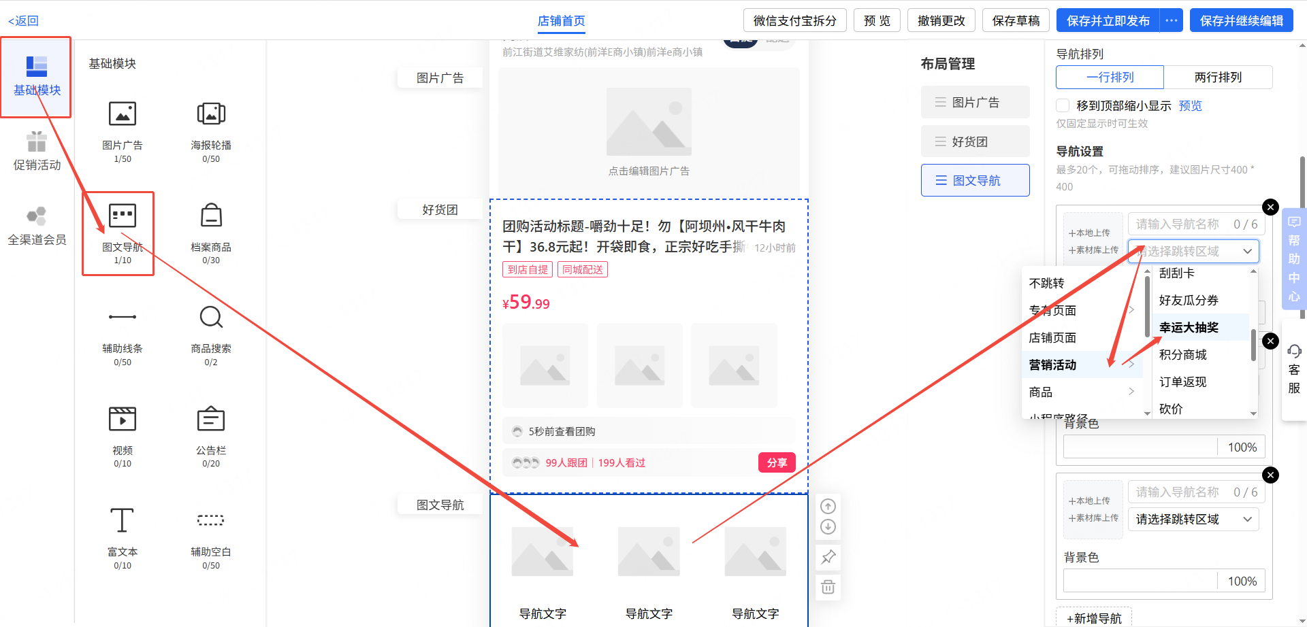Remove the last navigation item with its X
The height and width of the screenshot is (627, 1307).
tap(1270, 475)
